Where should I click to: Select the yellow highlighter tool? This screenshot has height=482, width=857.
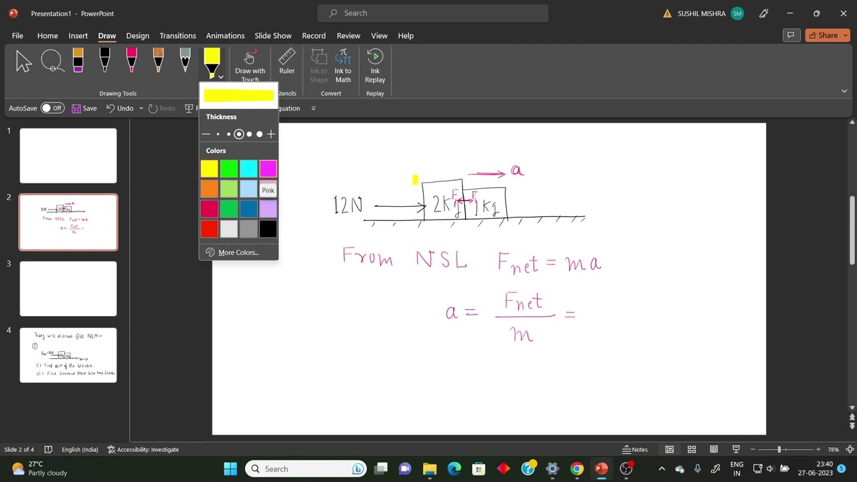point(212,61)
